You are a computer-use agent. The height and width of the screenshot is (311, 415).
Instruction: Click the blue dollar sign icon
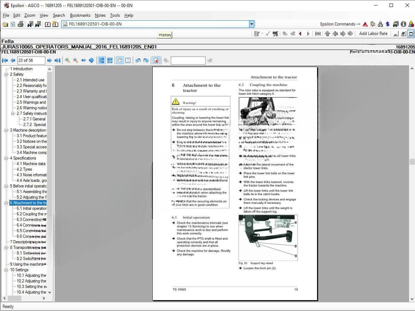pyautogui.click(x=387, y=24)
